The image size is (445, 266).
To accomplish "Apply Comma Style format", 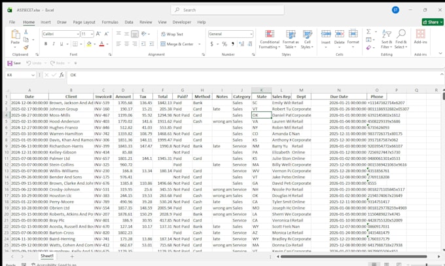I will click(x=233, y=44).
